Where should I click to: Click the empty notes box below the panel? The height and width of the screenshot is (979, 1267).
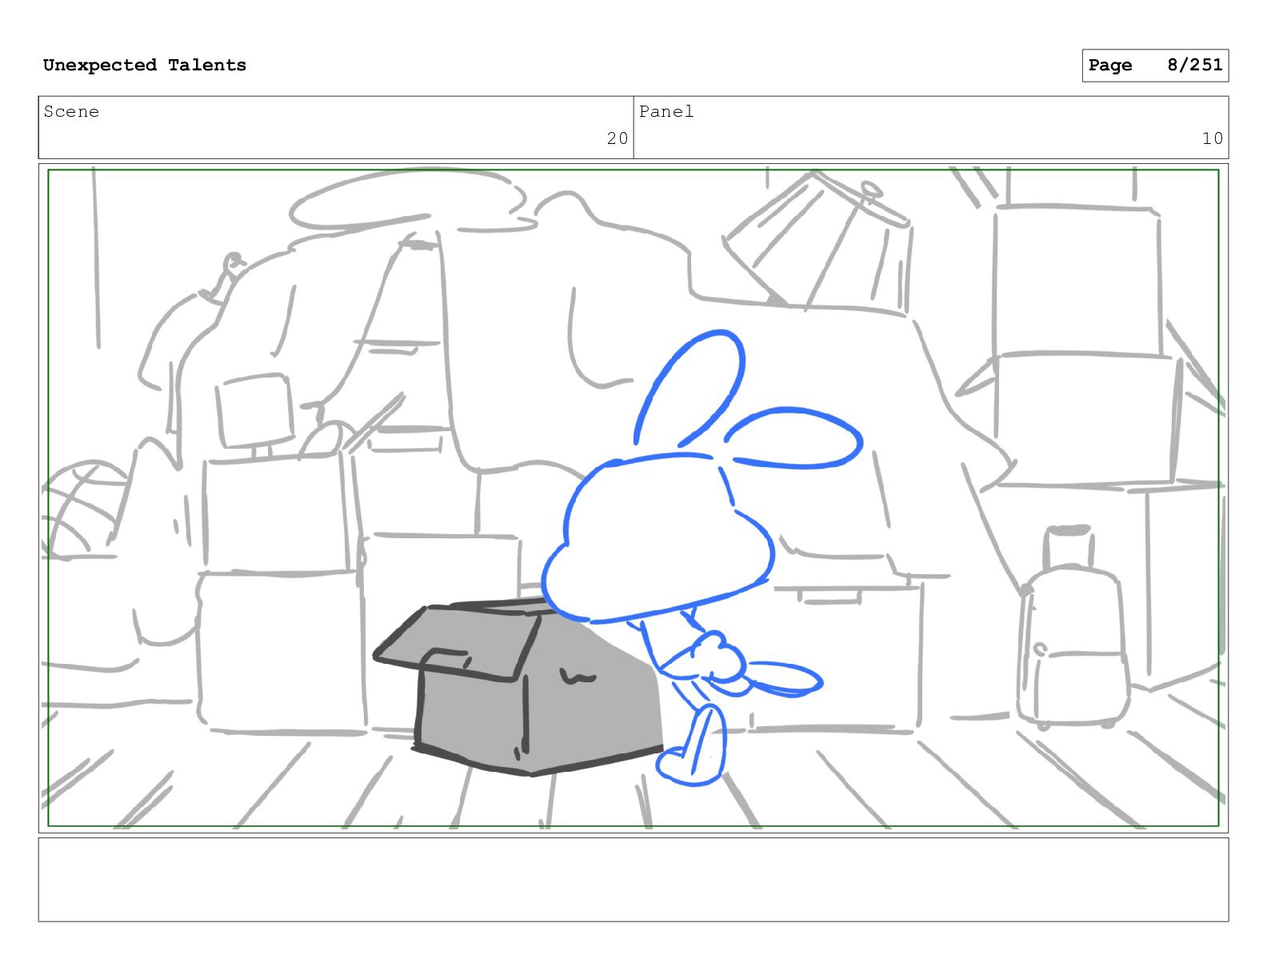pos(633,879)
